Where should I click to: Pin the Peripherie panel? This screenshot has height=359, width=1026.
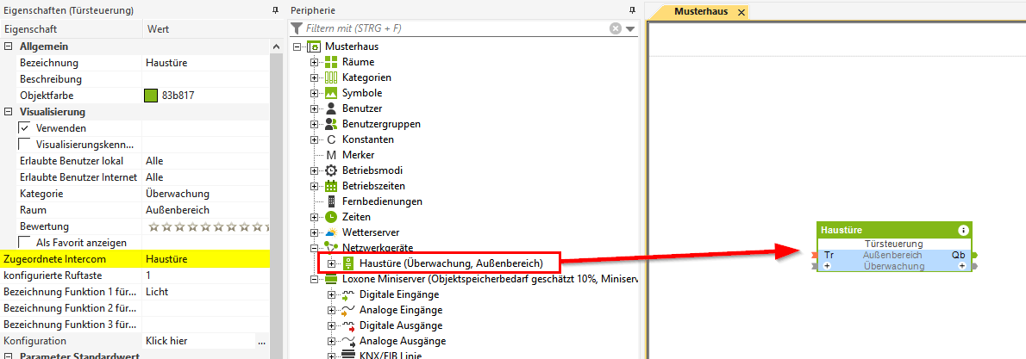tap(632, 10)
